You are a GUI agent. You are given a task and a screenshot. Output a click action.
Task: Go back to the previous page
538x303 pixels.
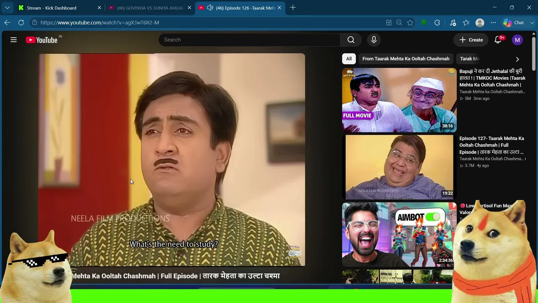click(x=7, y=22)
